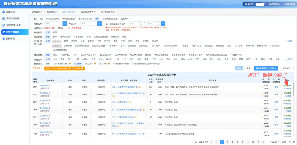Viewport: 297px width, 145px height.
Task: Click the stepper arrows of the second 位次区间 field
Action: 159,24
